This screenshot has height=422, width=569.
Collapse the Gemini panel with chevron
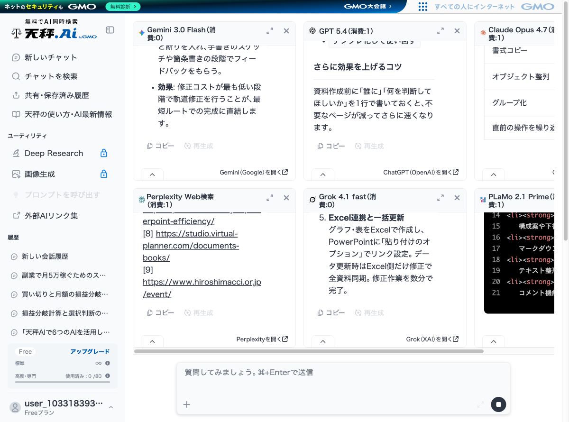pyautogui.click(x=152, y=174)
